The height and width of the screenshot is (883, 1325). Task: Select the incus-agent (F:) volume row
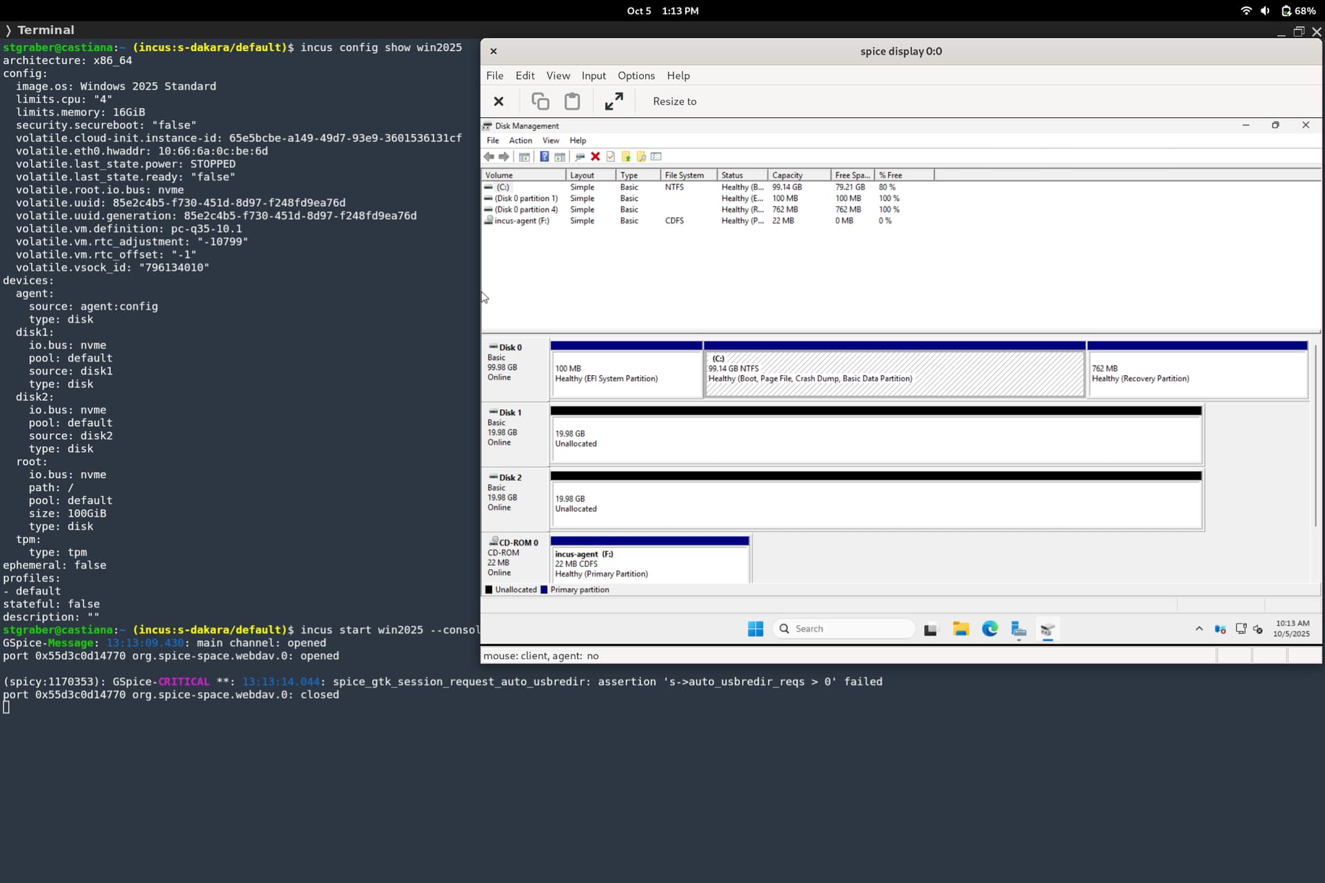pos(522,221)
